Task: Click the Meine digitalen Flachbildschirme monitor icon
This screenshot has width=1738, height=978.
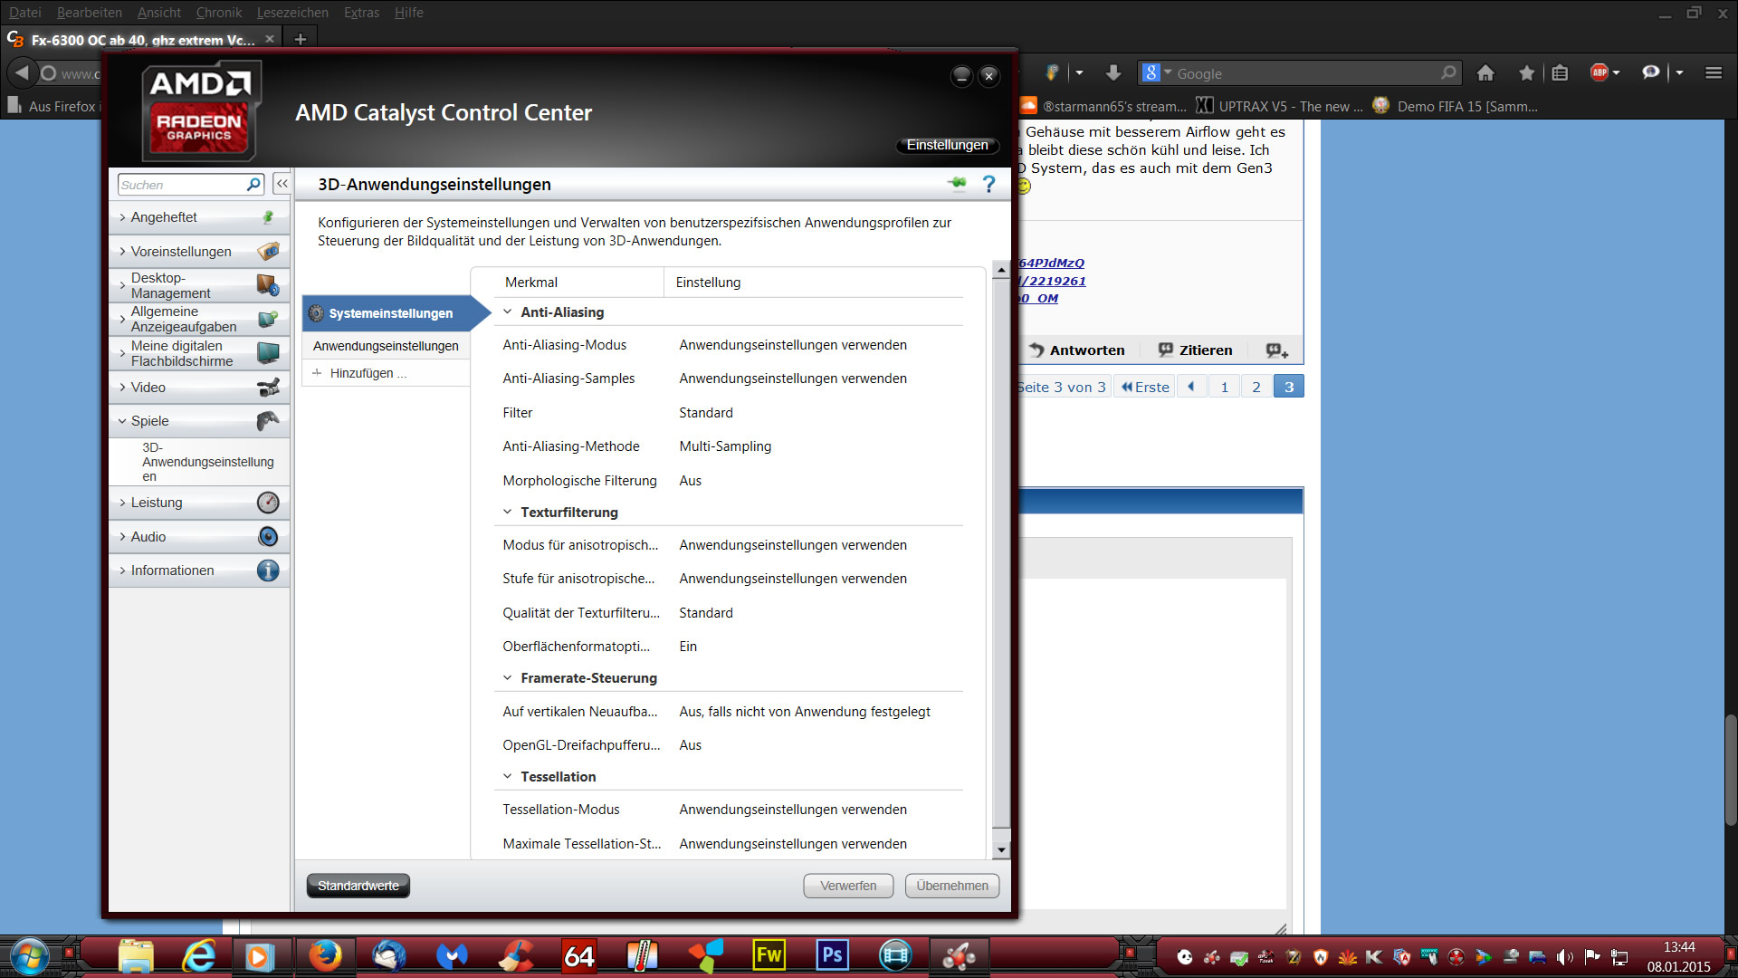Action: (x=268, y=353)
